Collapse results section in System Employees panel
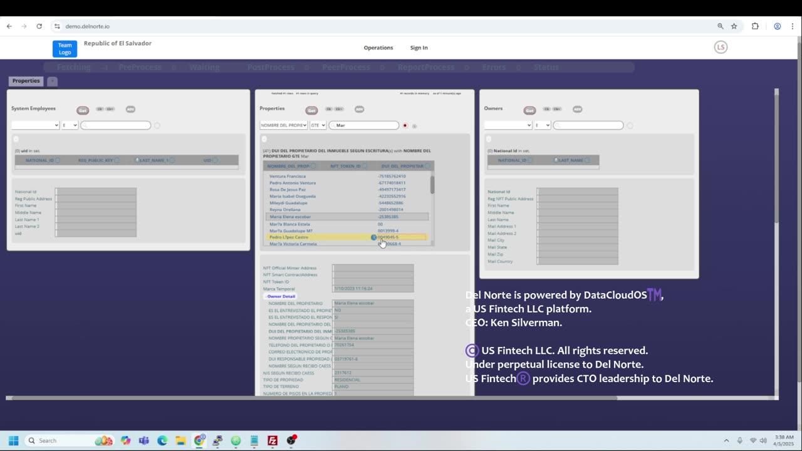Viewport: 802px width, 451px height. 16,139
